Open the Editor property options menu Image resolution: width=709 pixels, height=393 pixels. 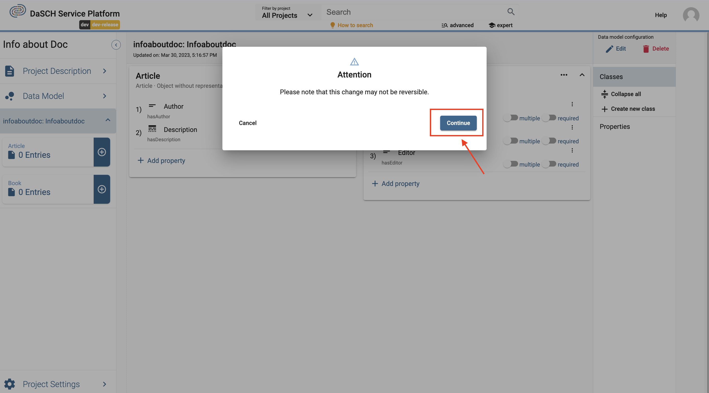[573, 150]
